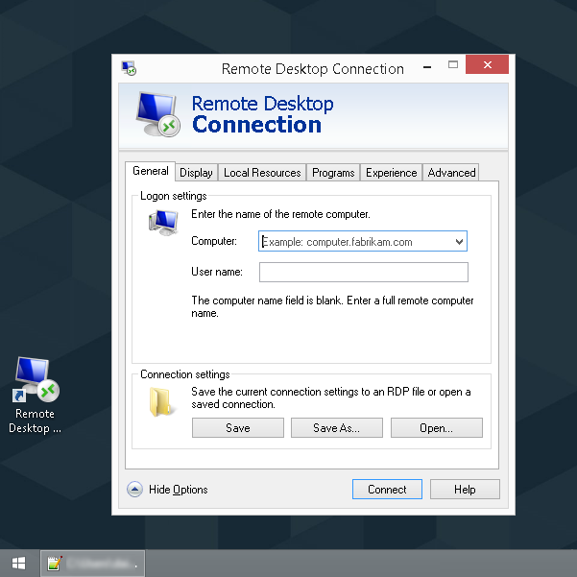Switch to the Experience tab
Screen dimensions: 577x577
click(x=391, y=173)
